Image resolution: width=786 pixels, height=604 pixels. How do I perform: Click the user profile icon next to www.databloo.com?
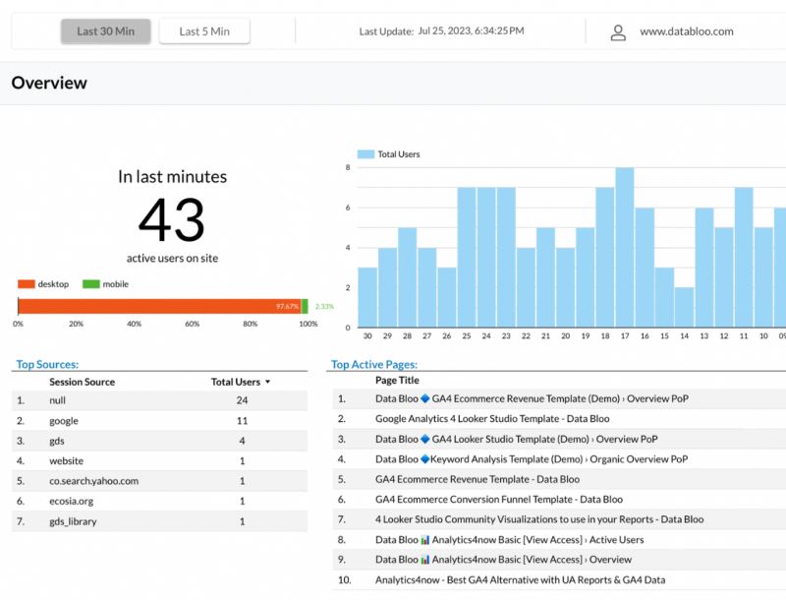pyautogui.click(x=618, y=31)
